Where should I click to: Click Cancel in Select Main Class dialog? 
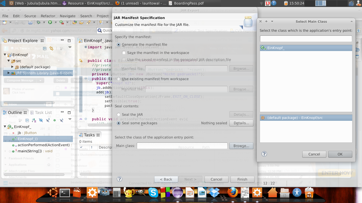click(x=314, y=154)
